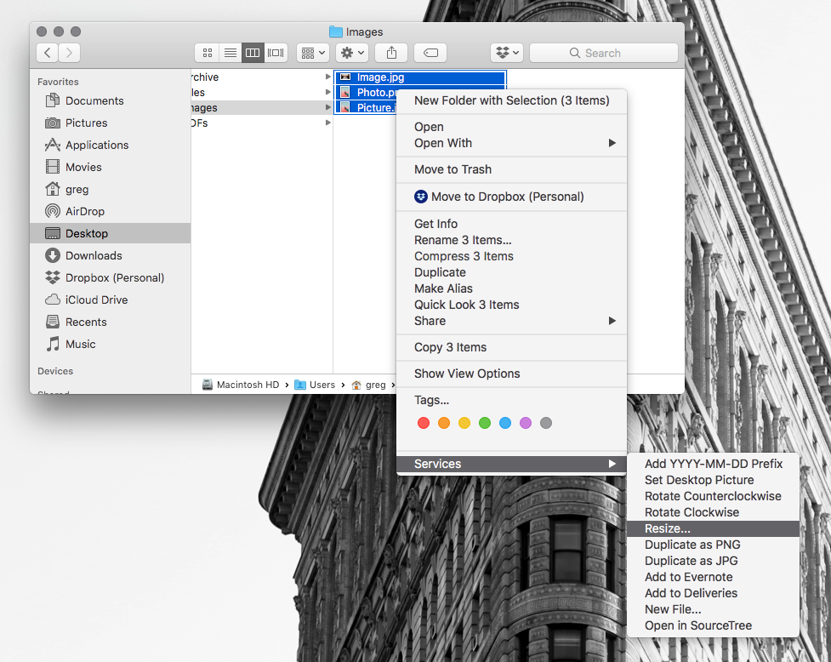Apply the yellow tag color

(464, 423)
